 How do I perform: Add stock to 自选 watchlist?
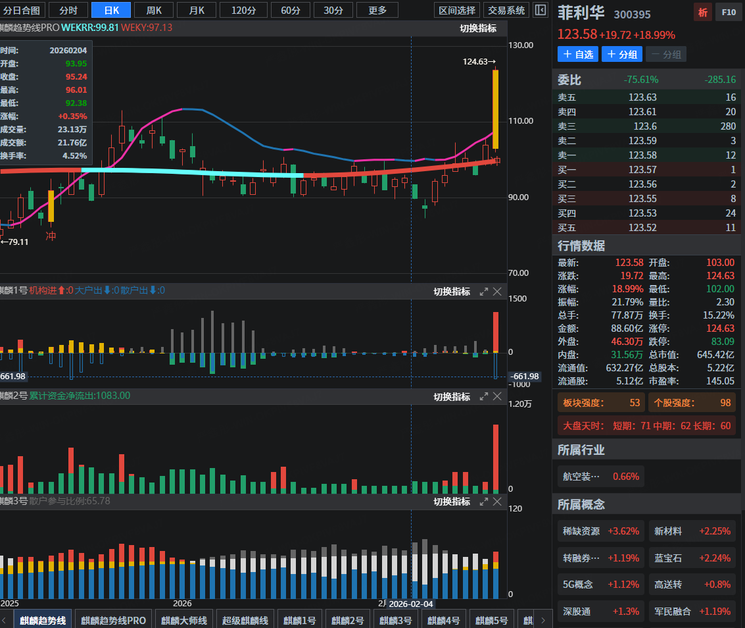pyautogui.click(x=578, y=54)
